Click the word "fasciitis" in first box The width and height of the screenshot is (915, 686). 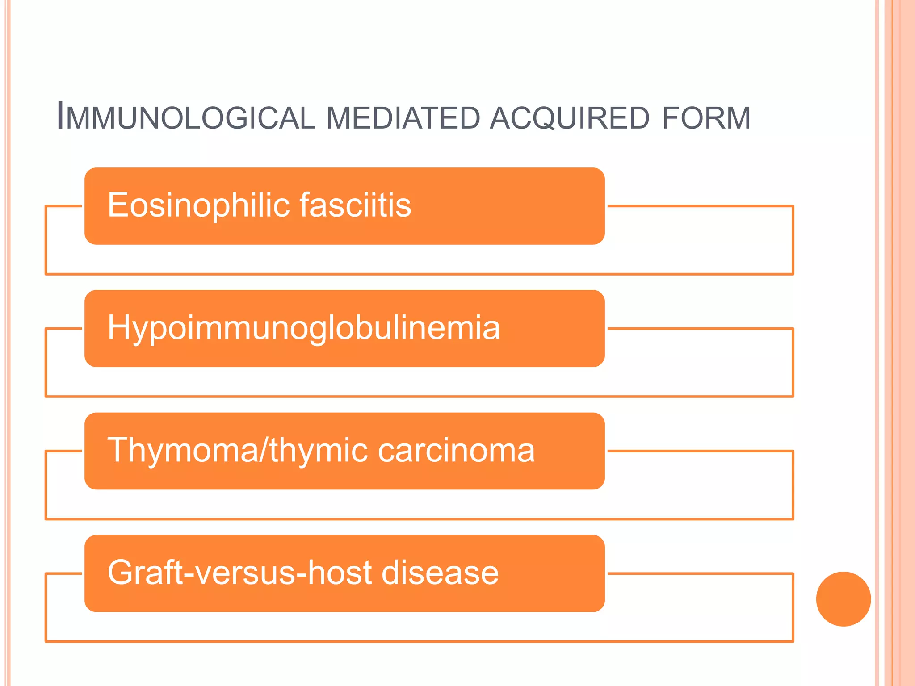pyautogui.click(x=355, y=205)
